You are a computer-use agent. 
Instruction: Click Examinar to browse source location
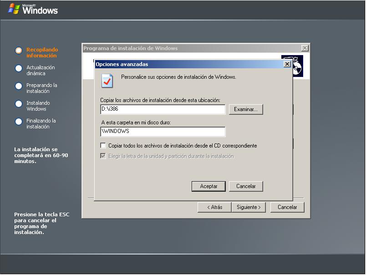tap(246, 109)
